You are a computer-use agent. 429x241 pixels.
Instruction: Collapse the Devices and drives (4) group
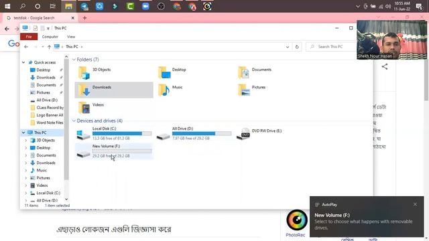[x=74, y=120]
